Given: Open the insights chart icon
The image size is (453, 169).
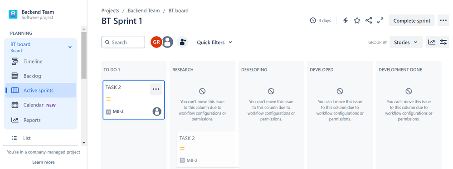Looking at the screenshot, I should pos(432,42).
